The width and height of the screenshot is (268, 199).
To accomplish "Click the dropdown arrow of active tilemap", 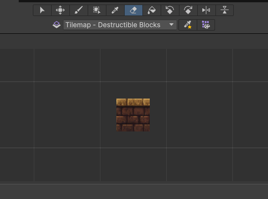I will (x=171, y=25).
